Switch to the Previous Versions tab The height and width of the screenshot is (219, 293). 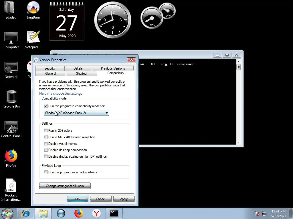coord(113,68)
